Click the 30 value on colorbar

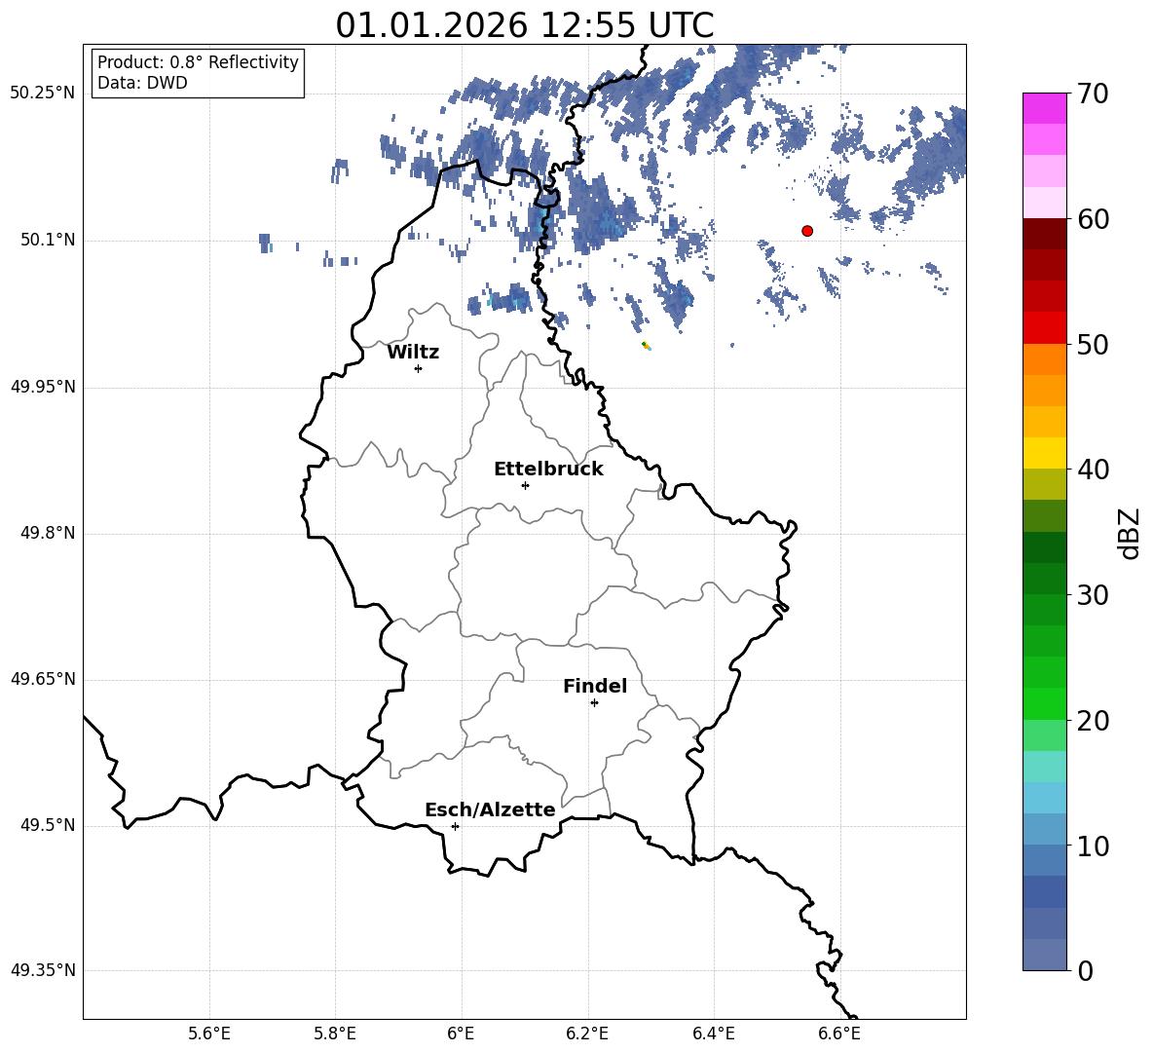click(x=1093, y=595)
